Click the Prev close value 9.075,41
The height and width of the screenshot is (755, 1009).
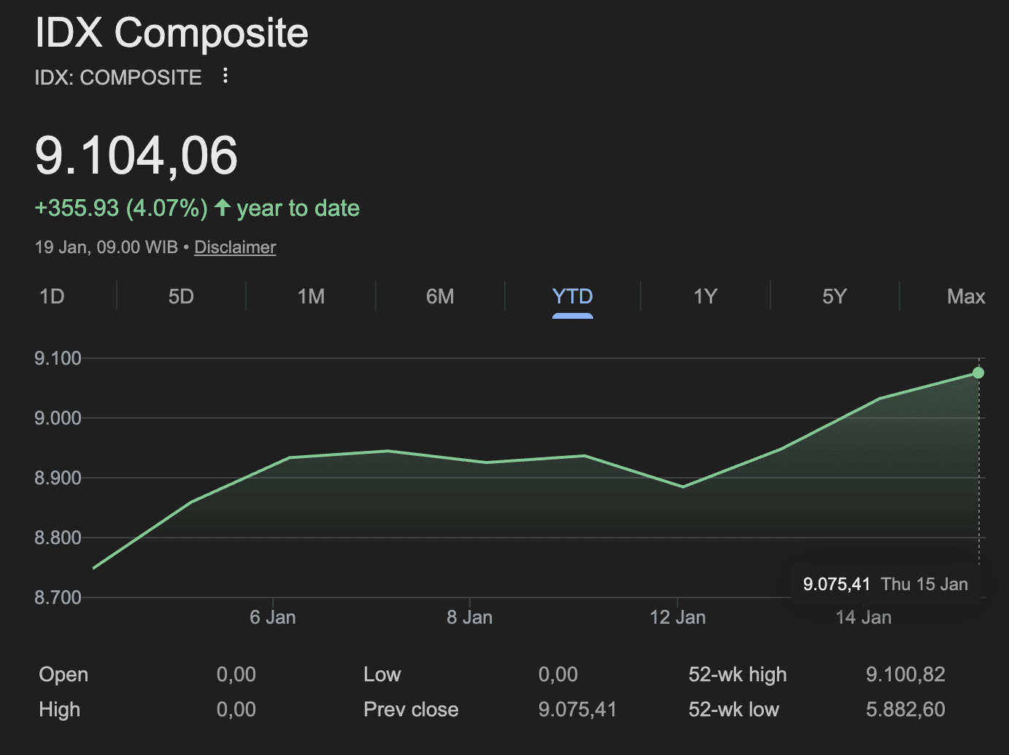coord(577,710)
